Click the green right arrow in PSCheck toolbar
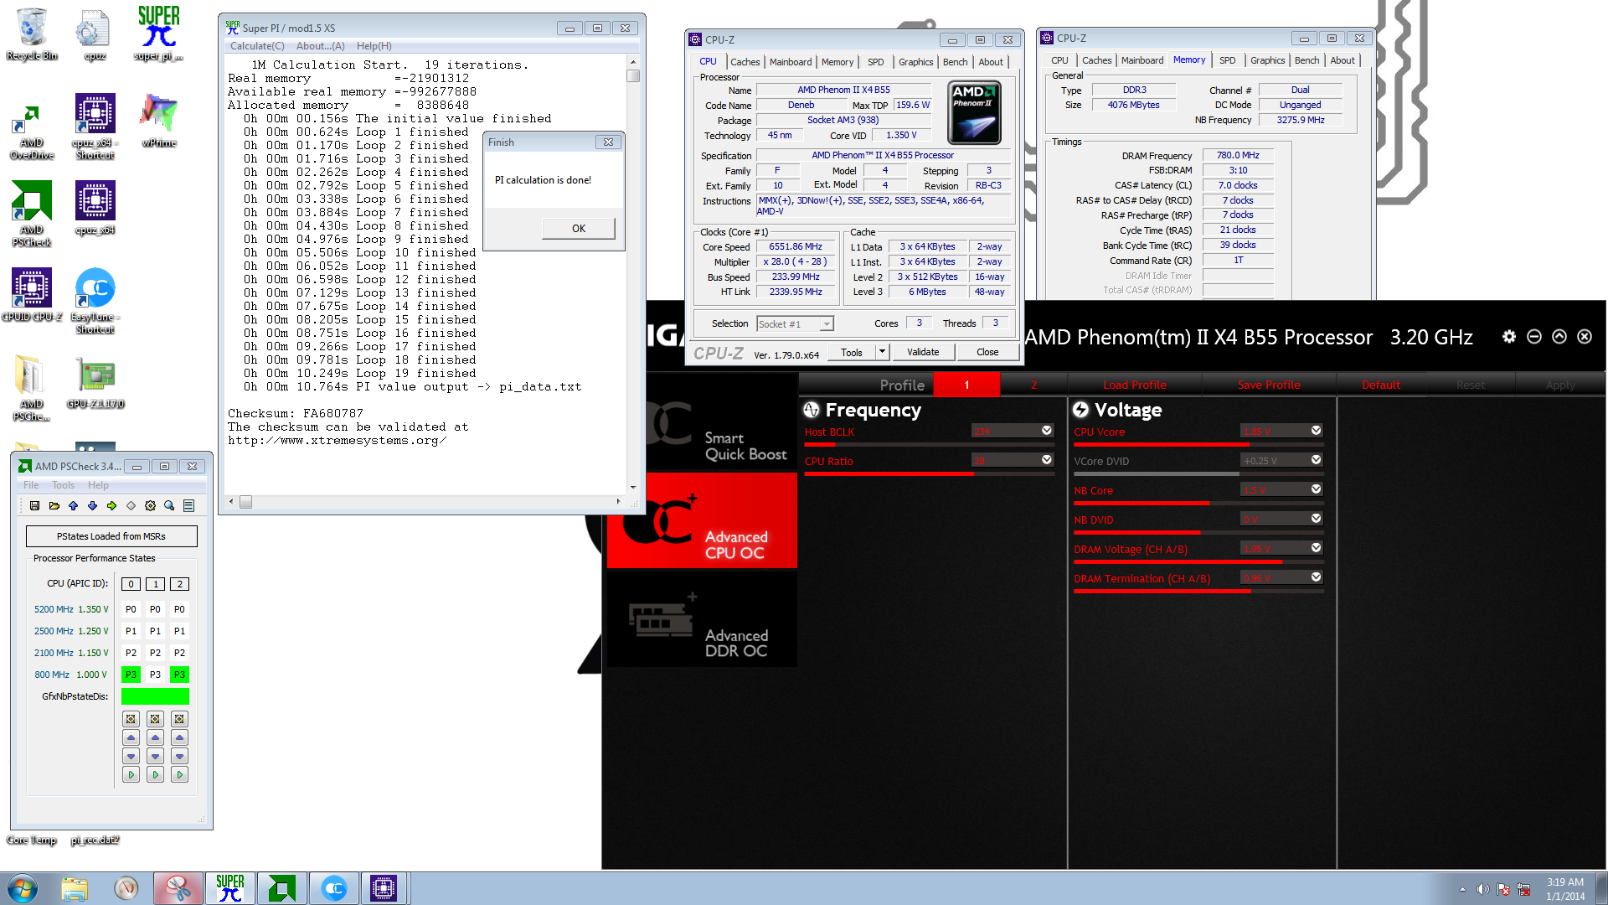 (x=111, y=505)
